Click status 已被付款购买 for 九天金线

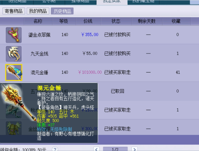click(x=117, y=54)
